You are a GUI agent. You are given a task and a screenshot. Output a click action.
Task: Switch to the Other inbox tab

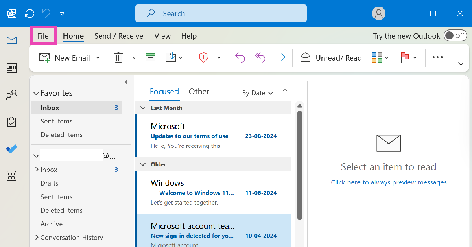click(199, 92)
